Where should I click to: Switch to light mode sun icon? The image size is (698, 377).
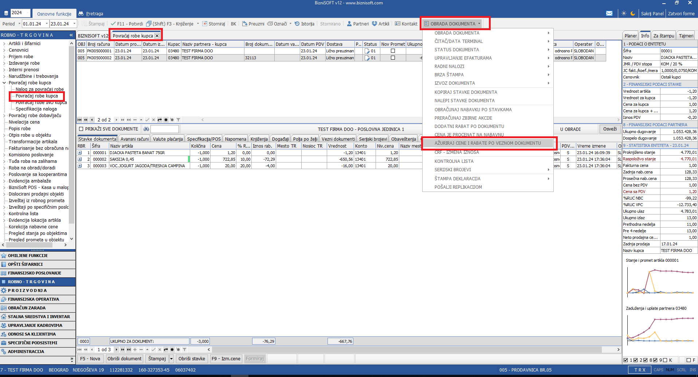point(624,13)
